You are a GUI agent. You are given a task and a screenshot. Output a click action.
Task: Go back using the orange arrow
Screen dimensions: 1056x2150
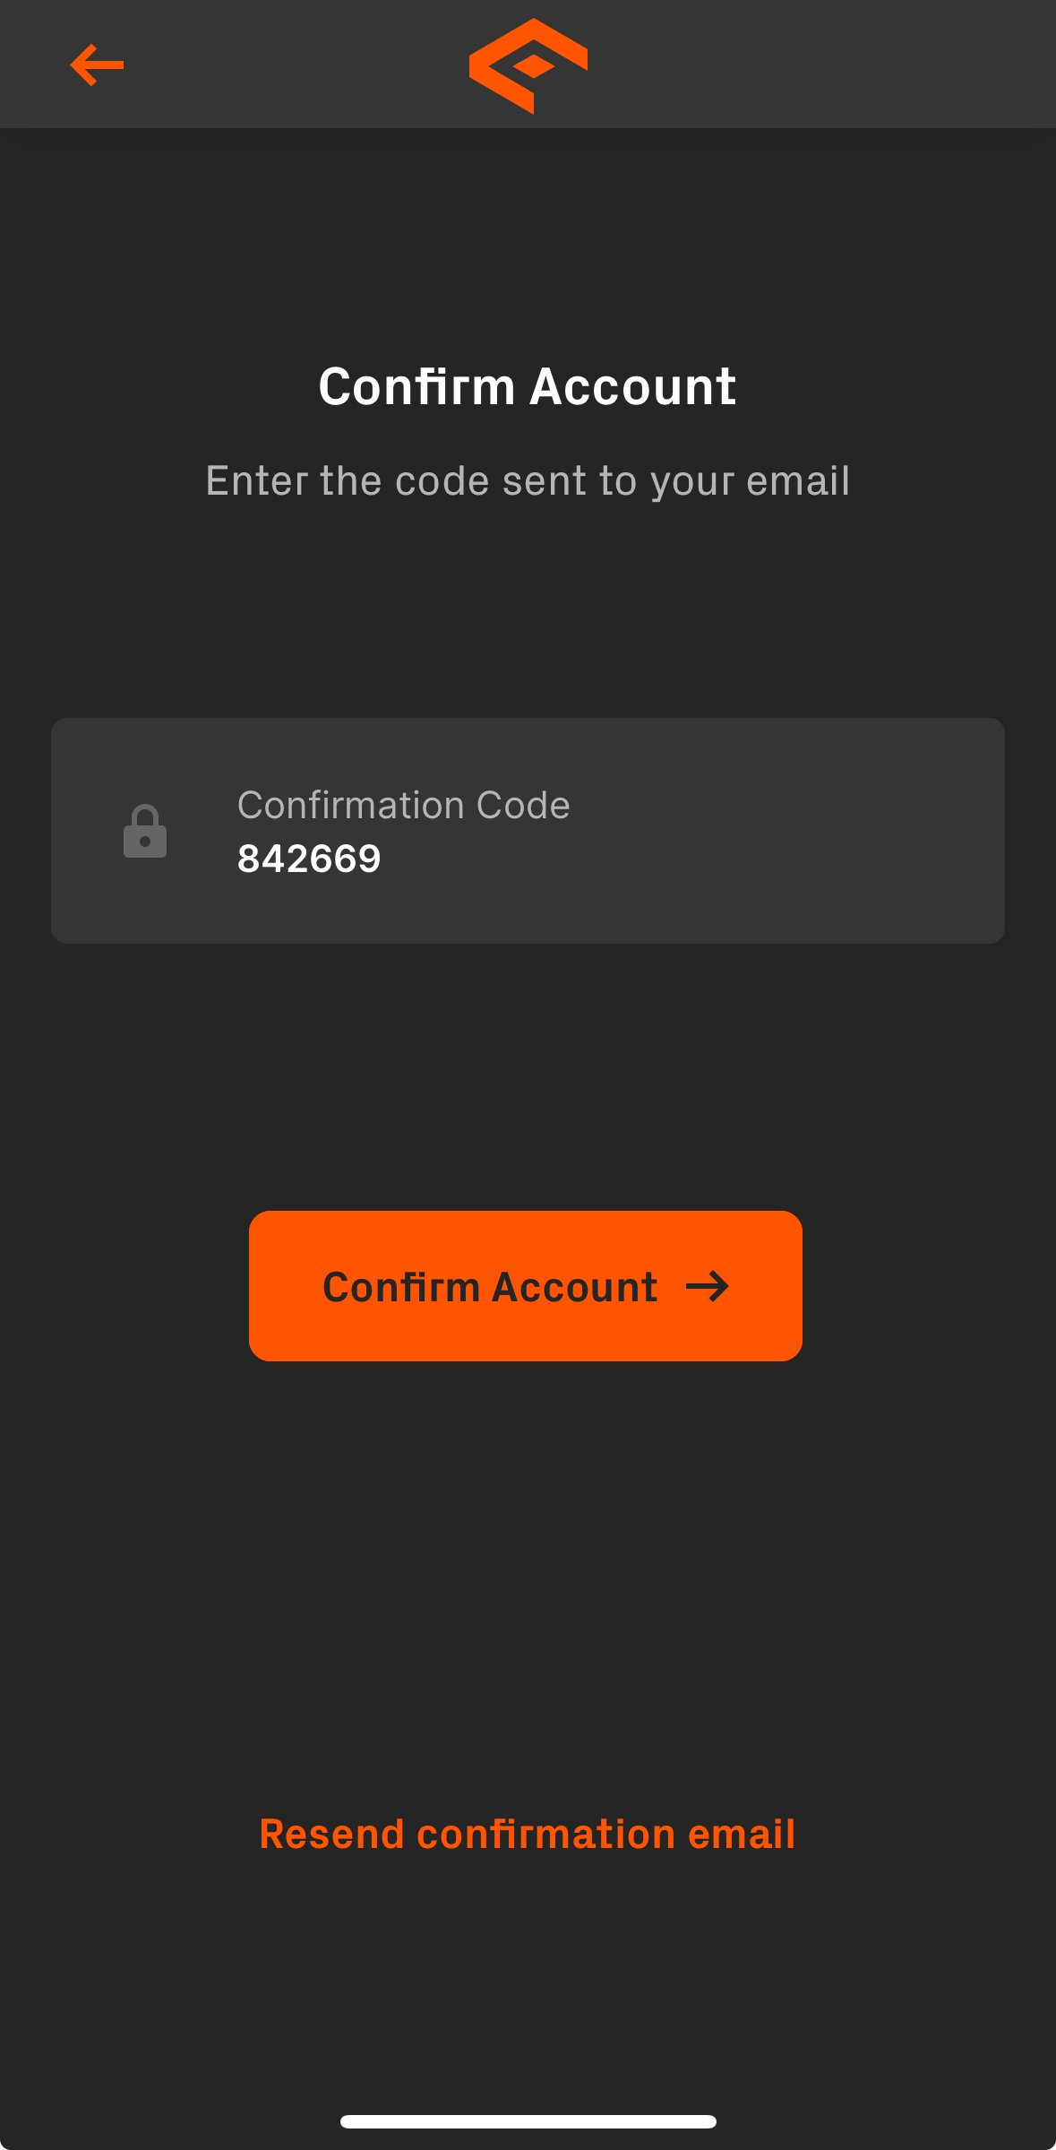point(97,65)
